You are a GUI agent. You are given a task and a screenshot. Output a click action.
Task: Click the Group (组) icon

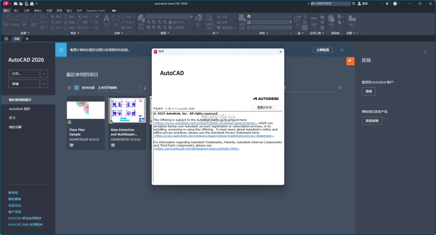coord(297,20)
